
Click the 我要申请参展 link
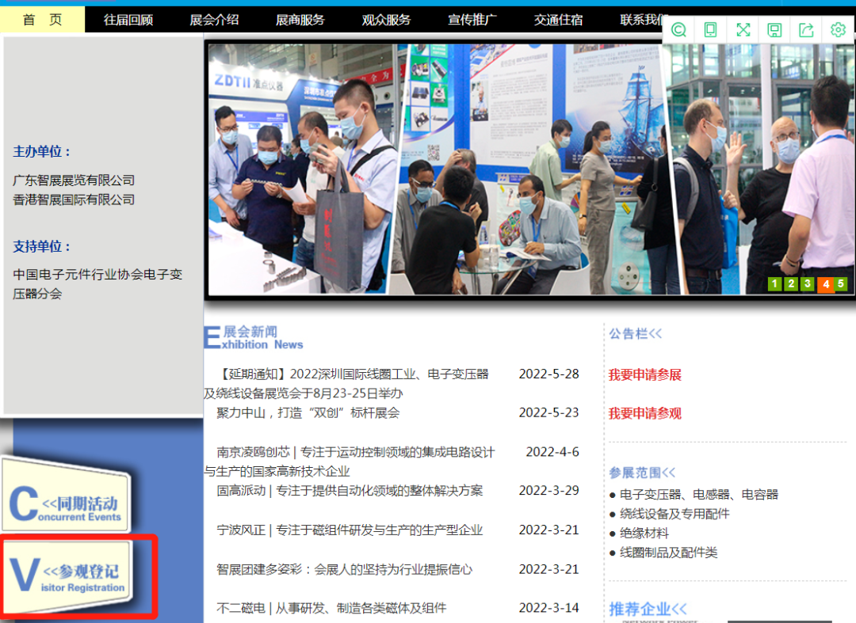pyautogui.click(x=644, y=374)
